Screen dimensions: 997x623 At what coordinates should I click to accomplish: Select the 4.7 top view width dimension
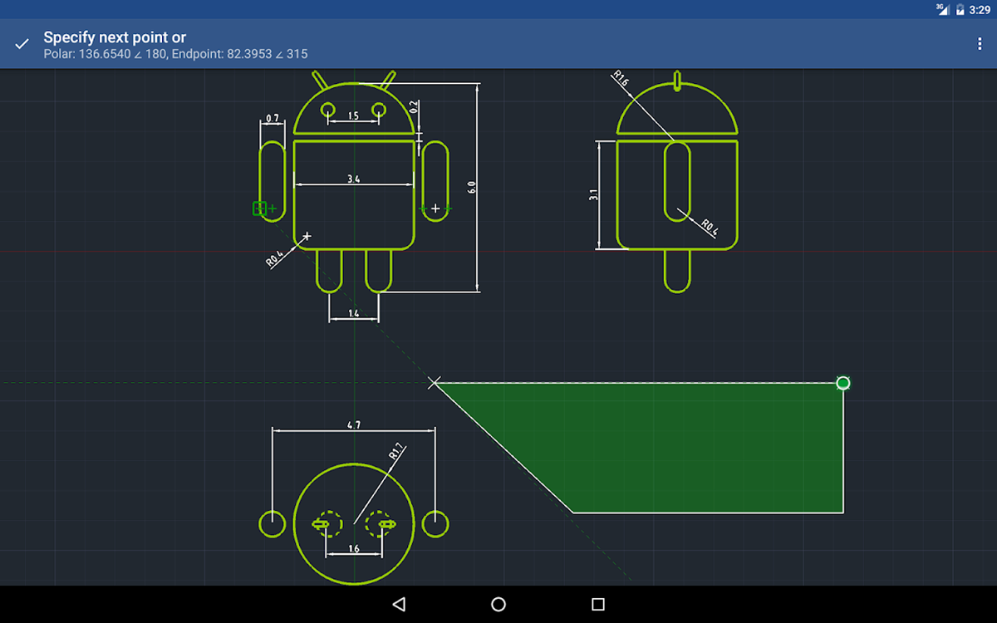point(353,424)
